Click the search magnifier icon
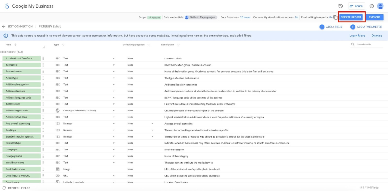This screenshot has height=191, width=388. [x=353, y=45]
